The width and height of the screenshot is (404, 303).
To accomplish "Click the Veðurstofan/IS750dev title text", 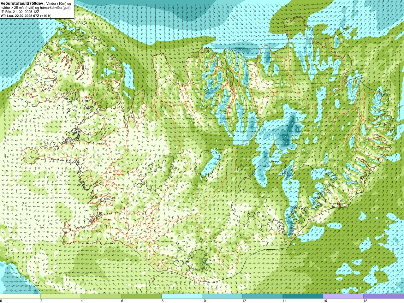I will (22, 3).
